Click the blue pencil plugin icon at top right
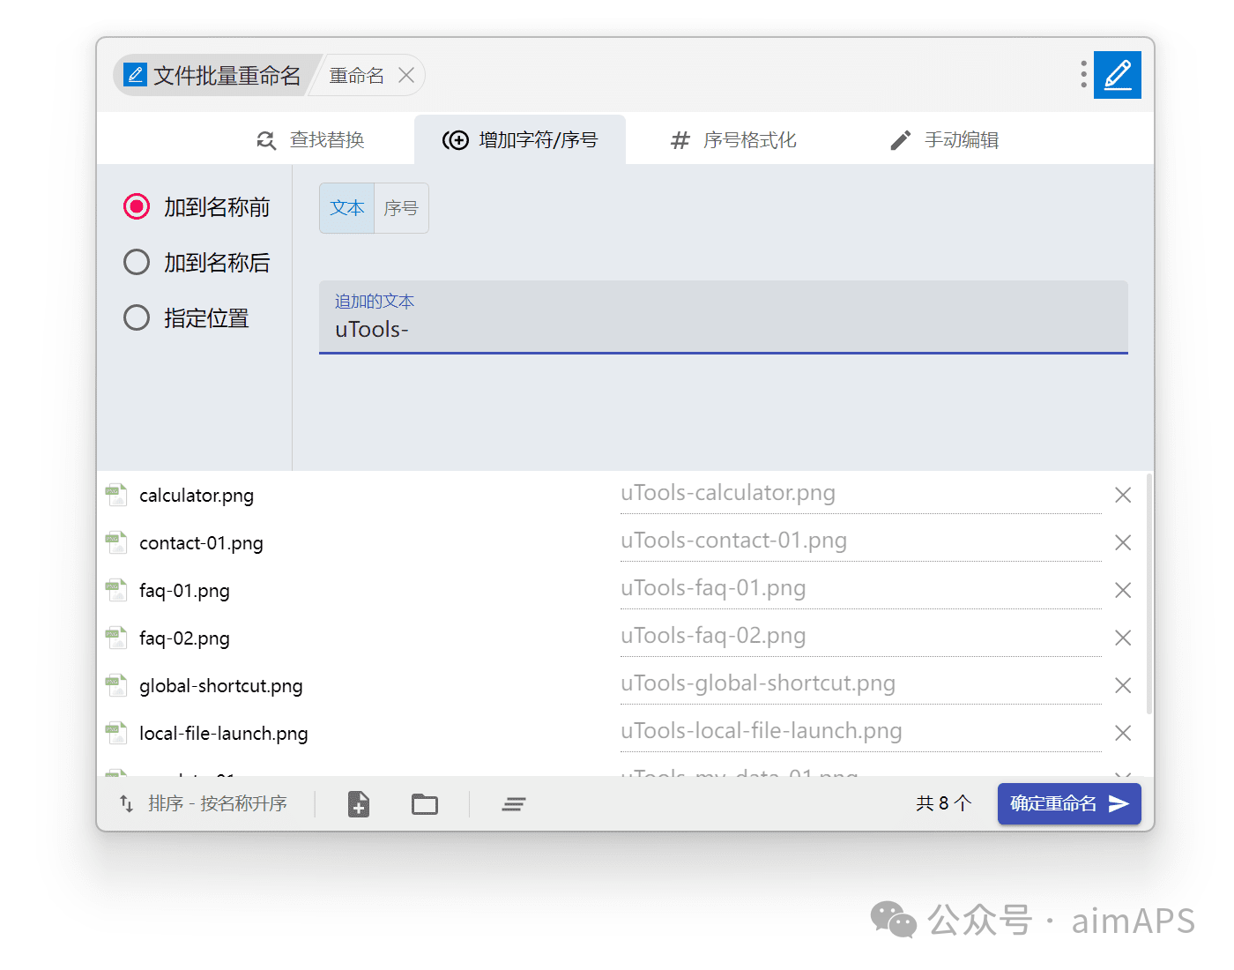 (1117, 75)
